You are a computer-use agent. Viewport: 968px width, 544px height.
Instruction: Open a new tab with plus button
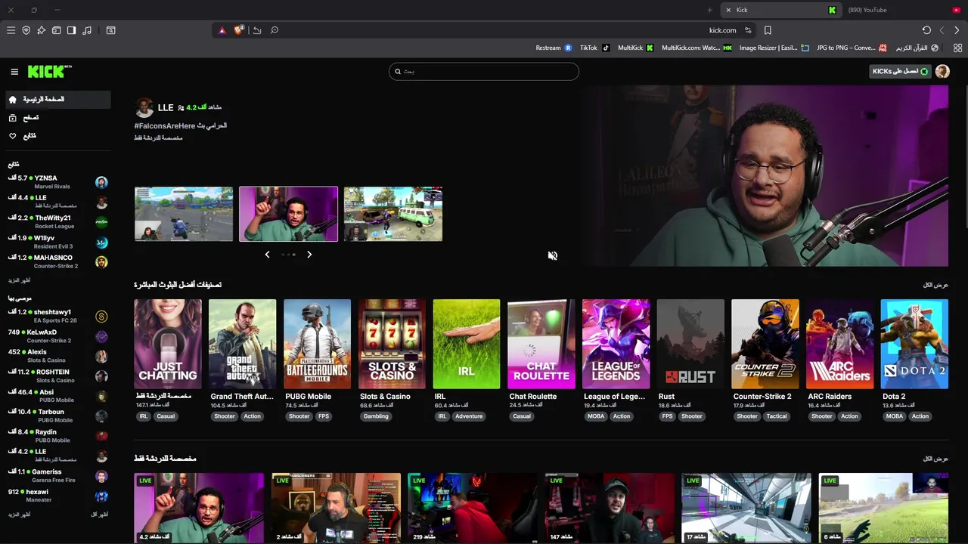point(709,10)
